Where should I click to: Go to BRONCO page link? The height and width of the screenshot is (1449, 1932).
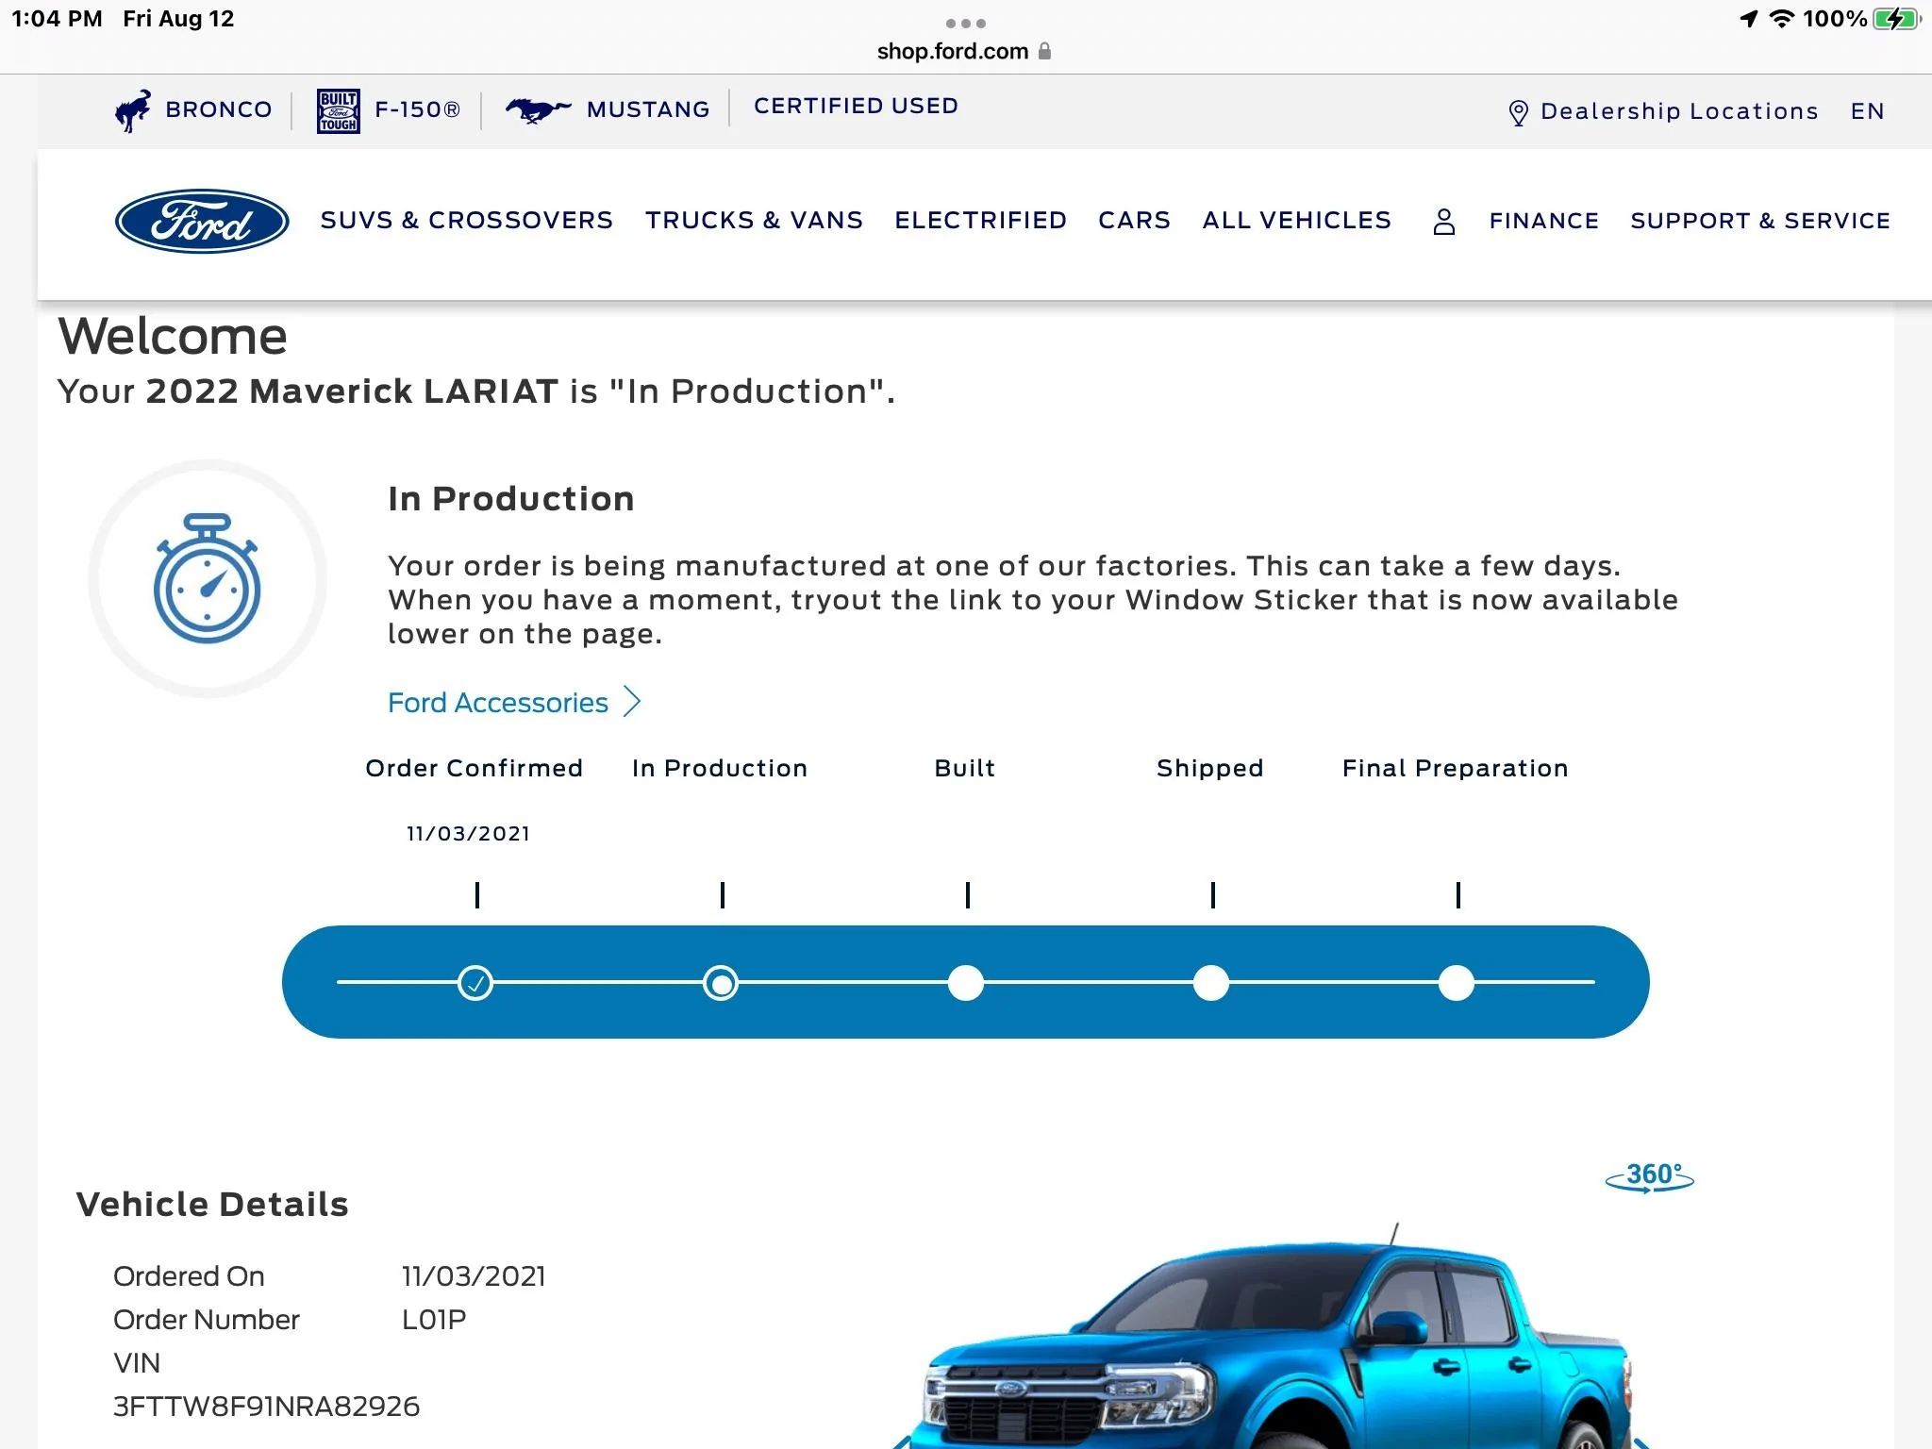219,110
